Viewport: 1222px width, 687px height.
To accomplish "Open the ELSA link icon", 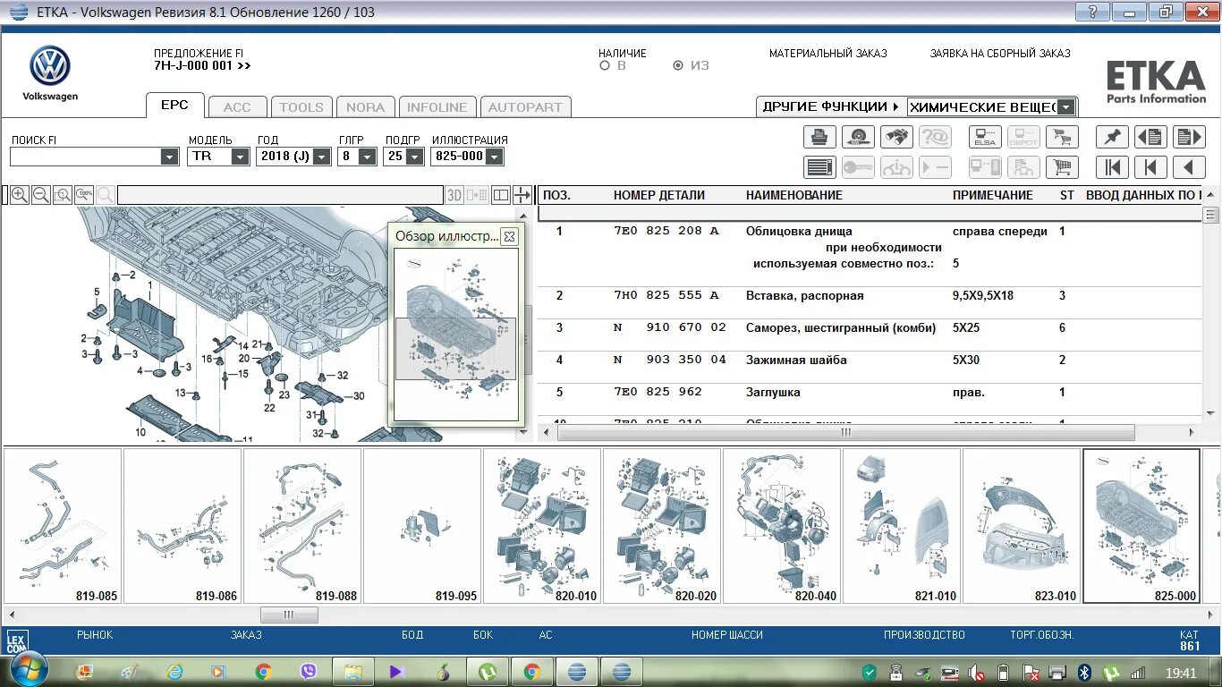I will point(985,137).
